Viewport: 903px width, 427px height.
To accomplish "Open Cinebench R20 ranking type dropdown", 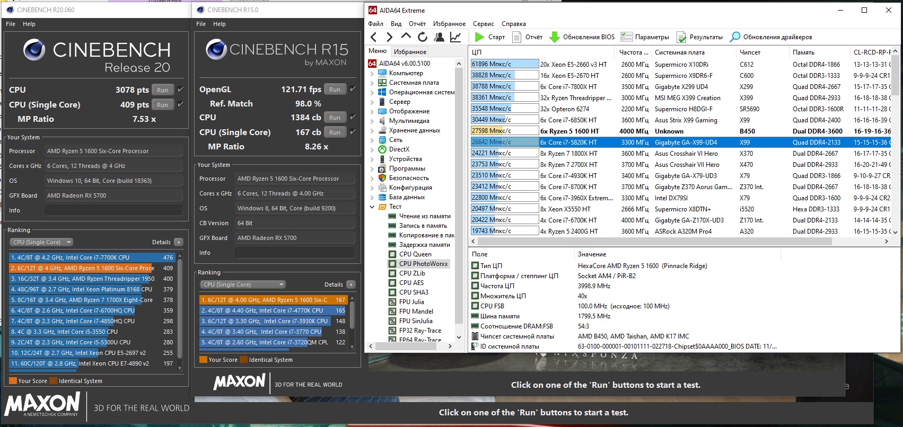I will [x=41, y=242].
